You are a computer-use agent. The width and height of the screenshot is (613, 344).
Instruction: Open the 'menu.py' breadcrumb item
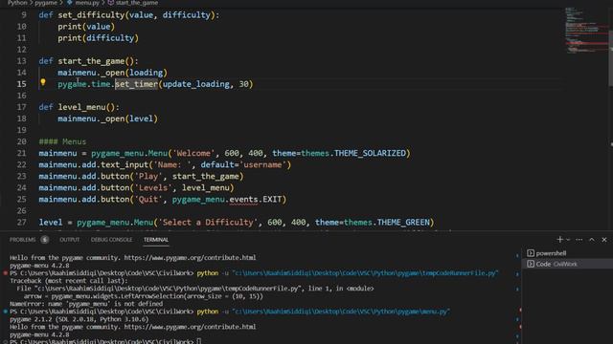(x=87, y=3)
